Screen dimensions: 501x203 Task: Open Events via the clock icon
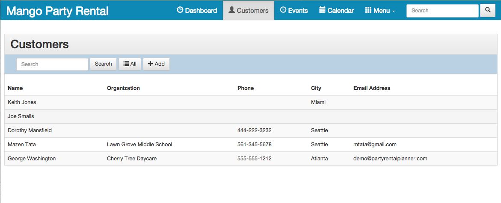click(x=283, y=10)
